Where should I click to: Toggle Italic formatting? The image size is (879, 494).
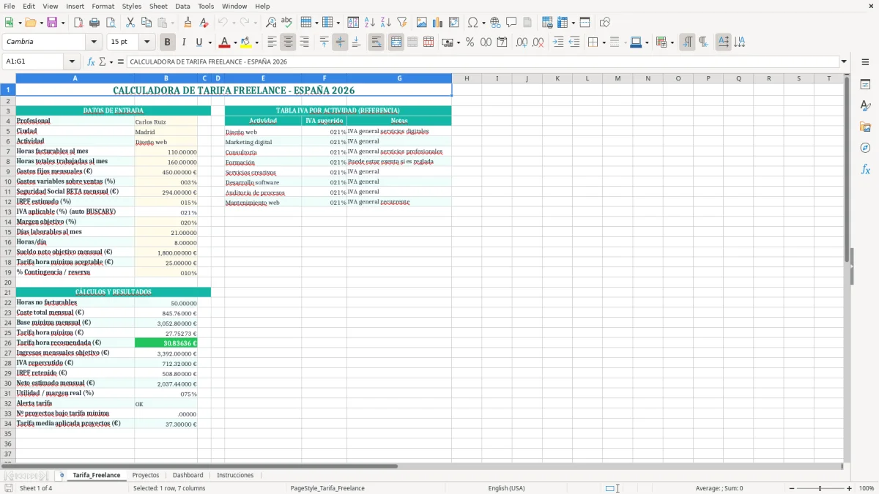183,42
